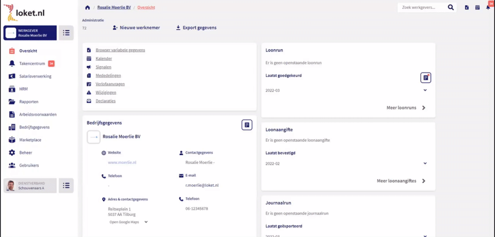This screenshot has height=237, width=495.
Task: Click the Declaraties icon in quick links
Action: (89, 101)
